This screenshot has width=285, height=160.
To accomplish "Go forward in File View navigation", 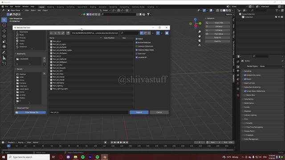I will tap(55, 33).
